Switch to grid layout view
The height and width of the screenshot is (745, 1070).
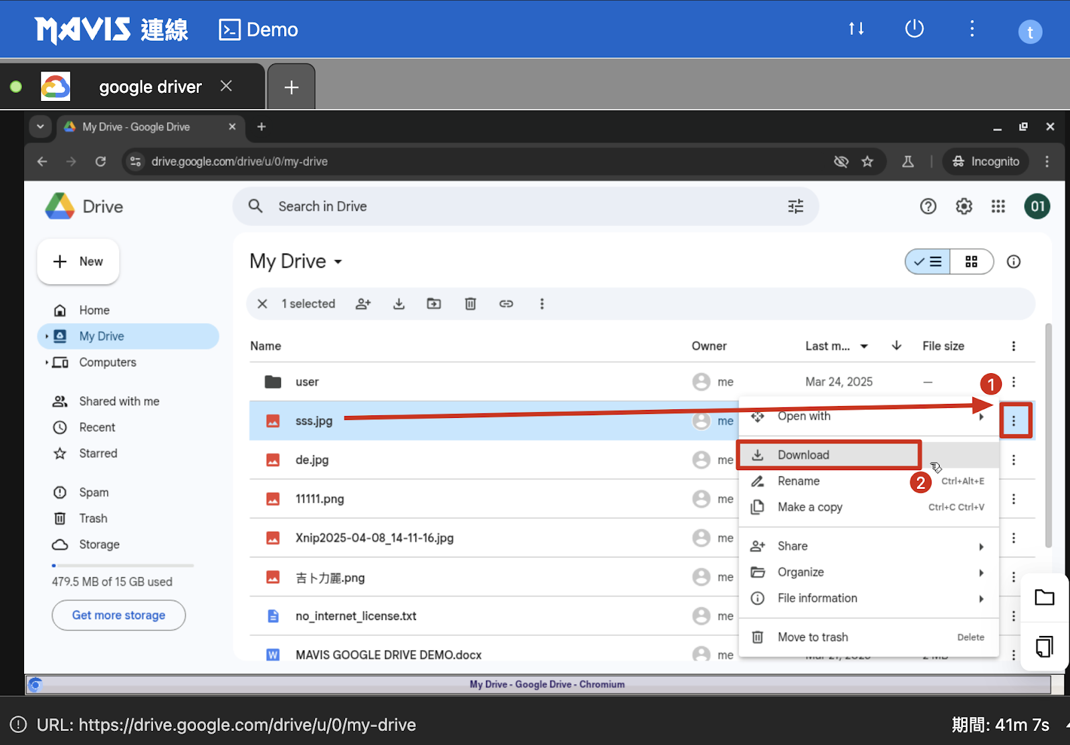[971, 261]
